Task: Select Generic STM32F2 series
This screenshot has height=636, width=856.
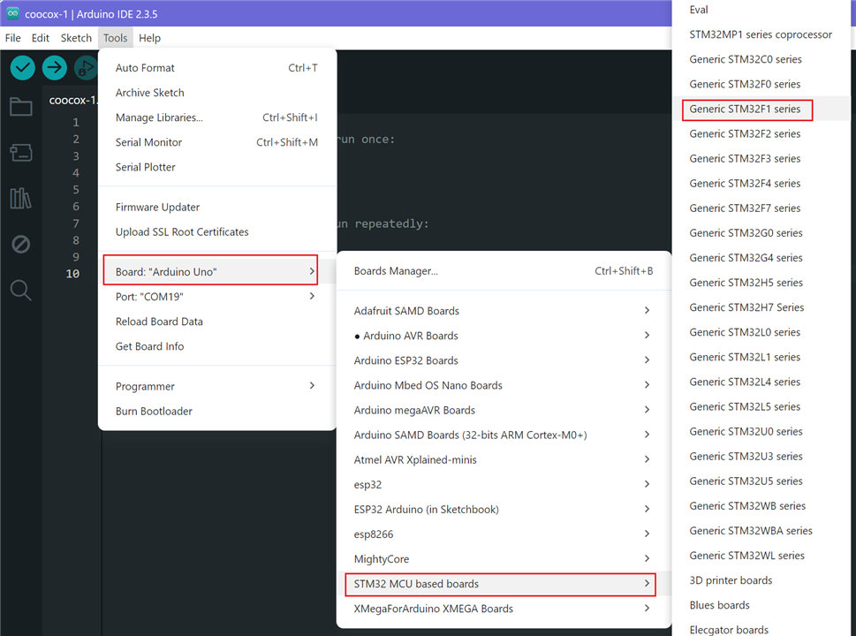Action: pos(761,133)
